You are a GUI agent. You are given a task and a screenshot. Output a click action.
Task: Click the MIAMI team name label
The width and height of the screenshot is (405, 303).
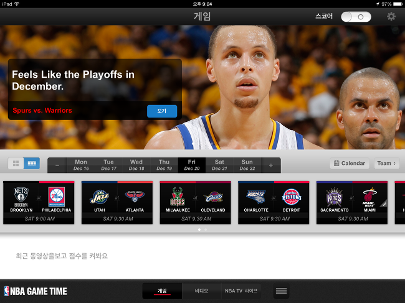click(369, 210)
